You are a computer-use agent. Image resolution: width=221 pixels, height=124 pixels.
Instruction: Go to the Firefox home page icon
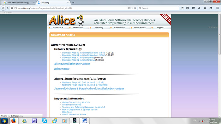click(x=205, y=8)
